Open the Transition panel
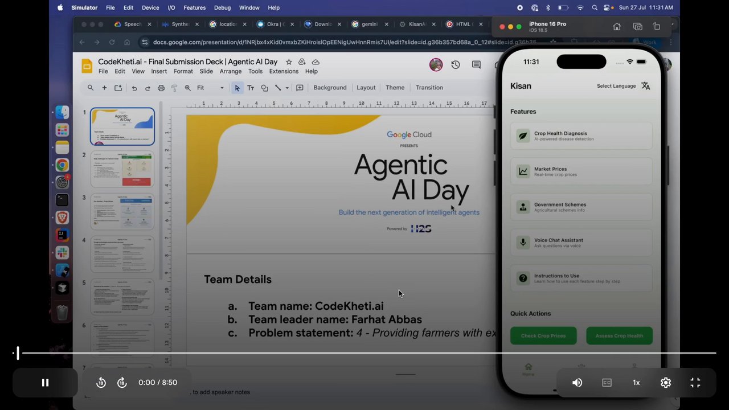 coord(429,88)
